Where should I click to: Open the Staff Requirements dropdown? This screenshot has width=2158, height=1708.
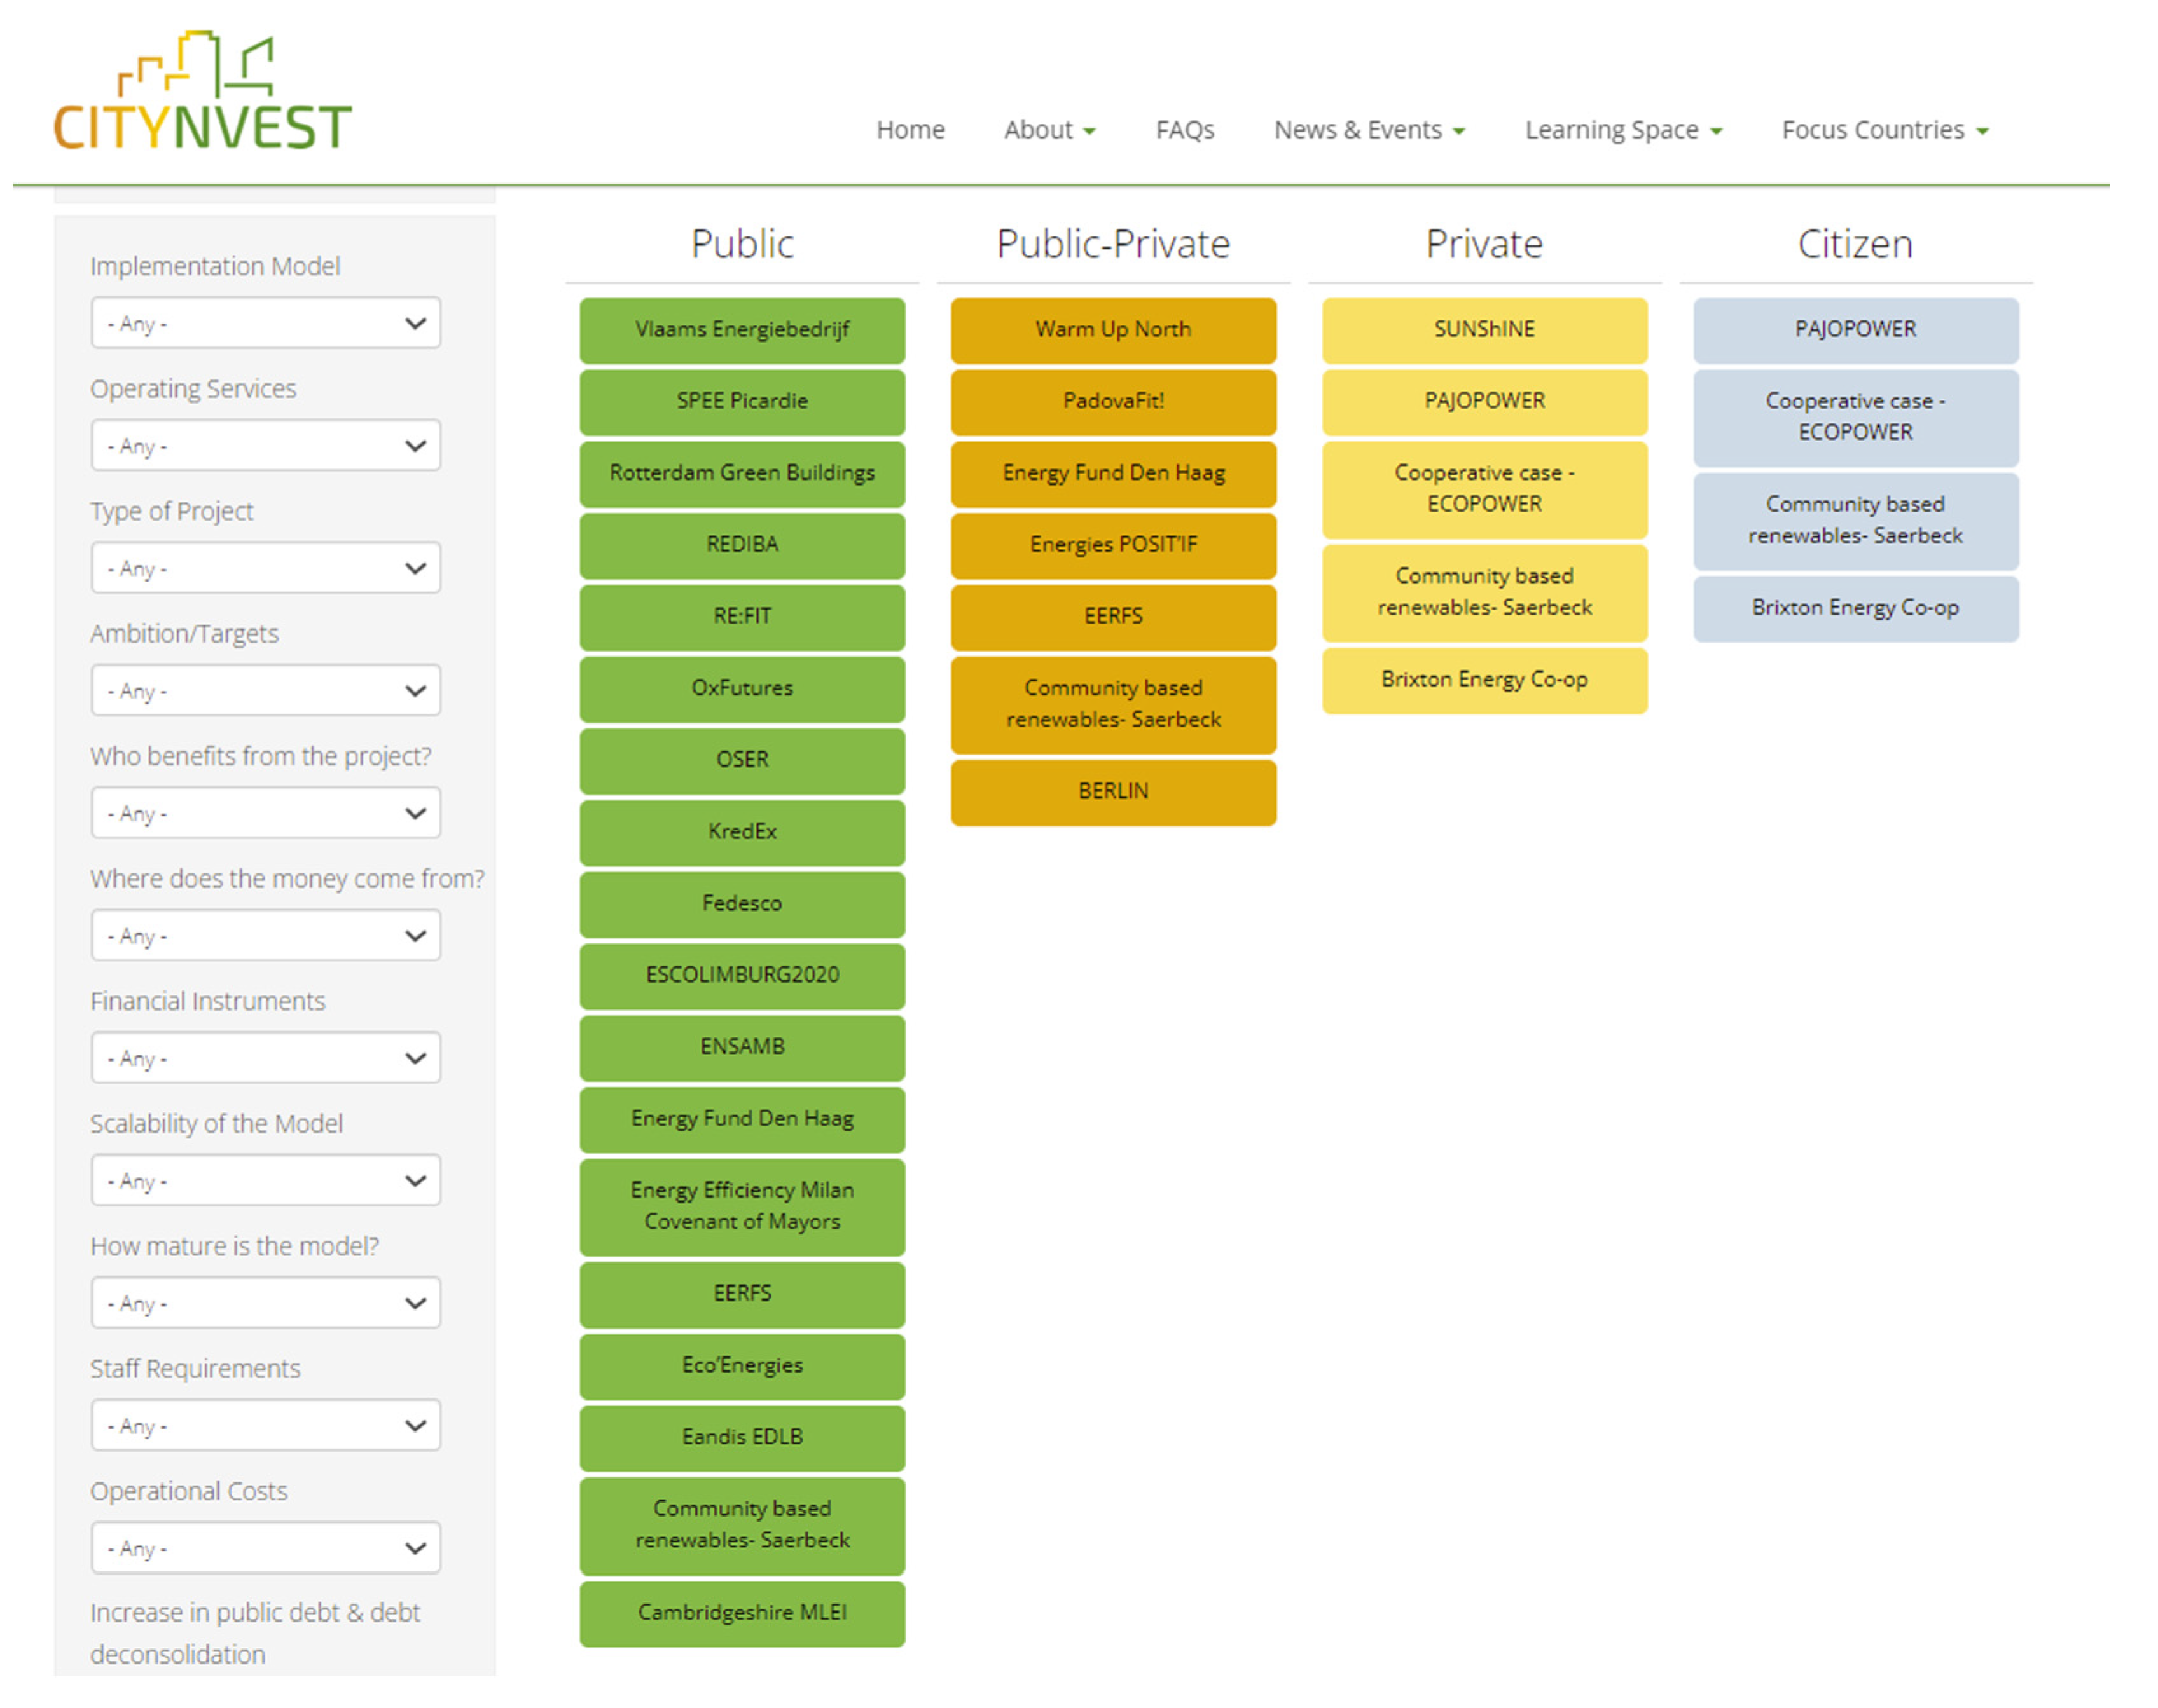[265, 1425]
